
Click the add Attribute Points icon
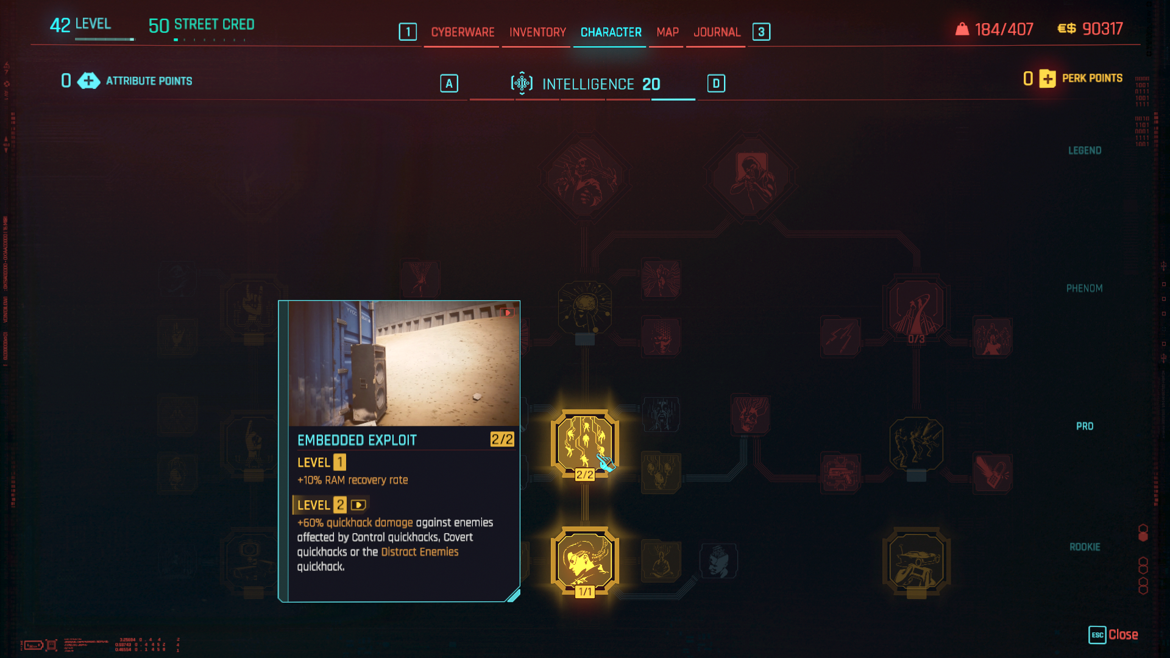pos(88,80)
